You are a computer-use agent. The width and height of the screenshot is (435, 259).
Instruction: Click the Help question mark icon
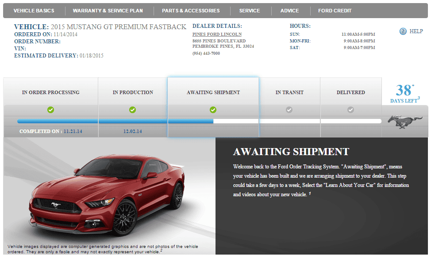tap(403, 31)
